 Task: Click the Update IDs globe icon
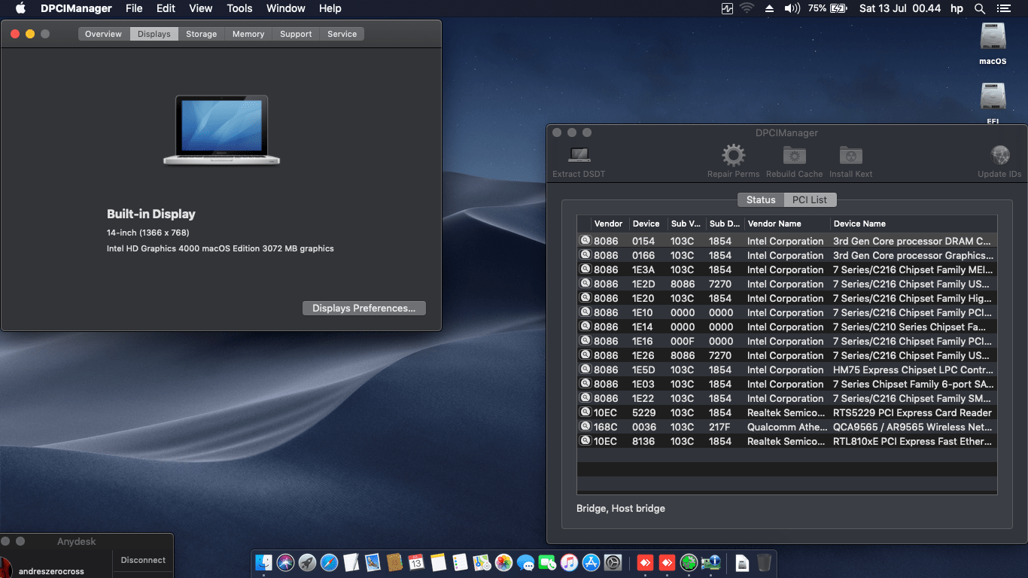pos(1000,156)
